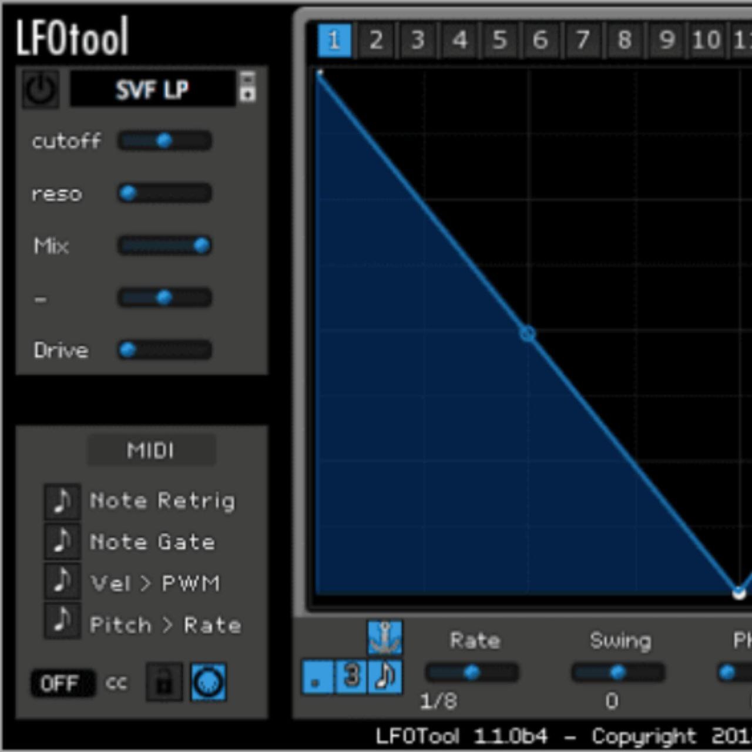This screenshot has width=752, height=752.
Task: Toggle Note Gate note icon
Action: click(62, 541)
